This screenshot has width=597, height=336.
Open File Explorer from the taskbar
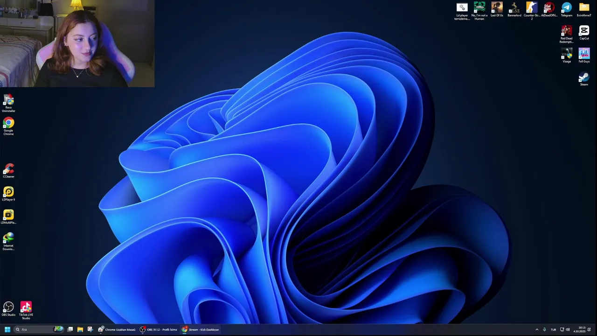click(80, 329)
